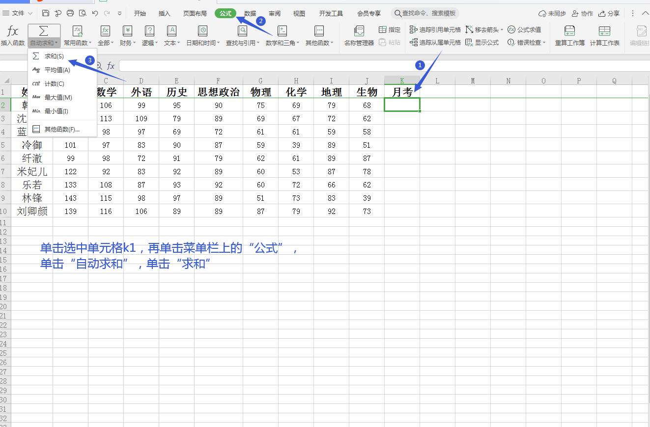The image size is (650, 427).
Task: Open the vertical three-dot more menu
Action: (x=633, y=13)
